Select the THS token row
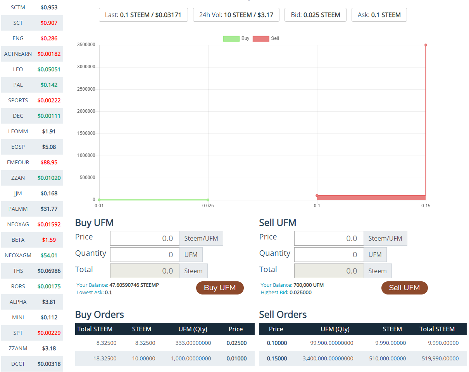The image size is (469, 372). [32, 271]
